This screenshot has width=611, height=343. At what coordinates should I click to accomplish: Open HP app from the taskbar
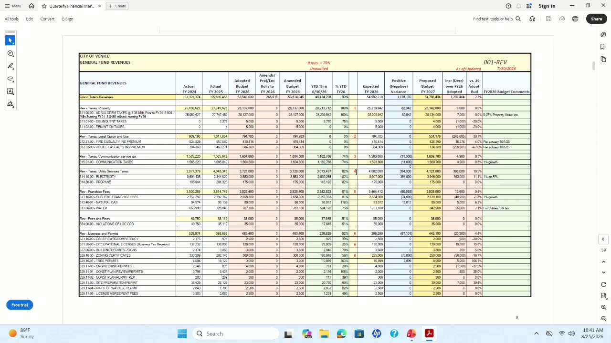coord(377,334)
